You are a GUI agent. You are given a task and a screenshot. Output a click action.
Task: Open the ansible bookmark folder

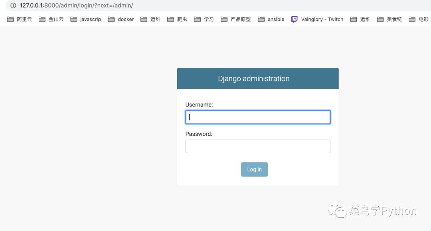[271, 19]
